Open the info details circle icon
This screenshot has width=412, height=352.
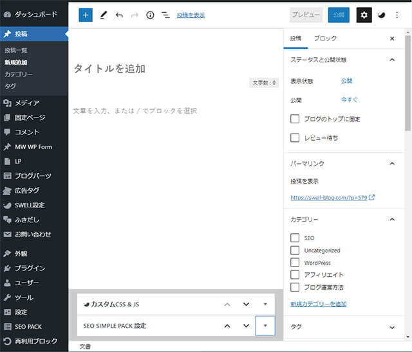coord(150,15)
